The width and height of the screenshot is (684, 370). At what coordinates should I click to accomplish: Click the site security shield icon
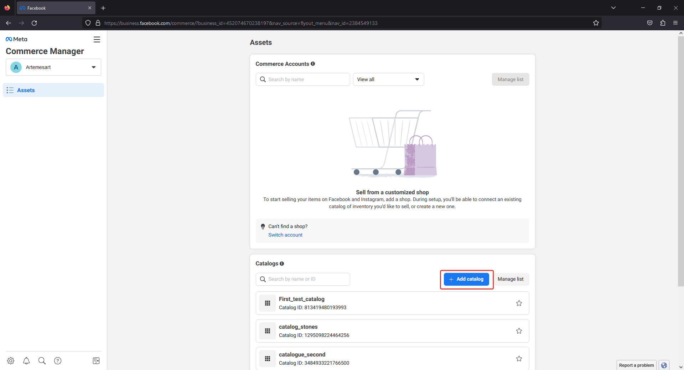(x=88, y=23)
